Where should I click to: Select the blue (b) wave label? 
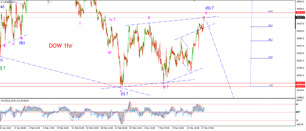[x=22, y=43]
